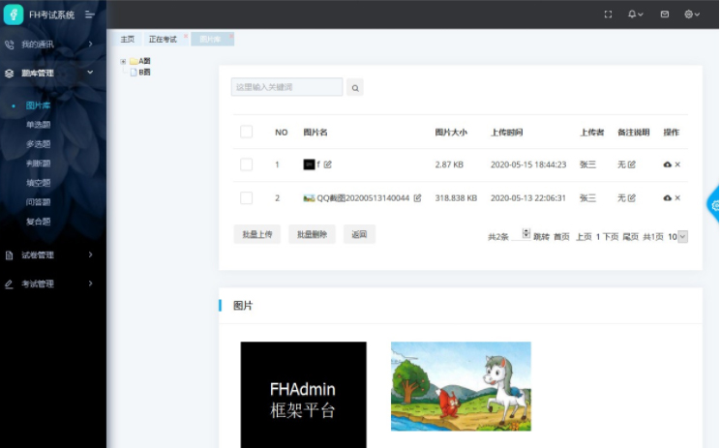Expand the A类 folder tree node
Image resolution: width=721 pixels, height=448 pixels.
(123, 61)
